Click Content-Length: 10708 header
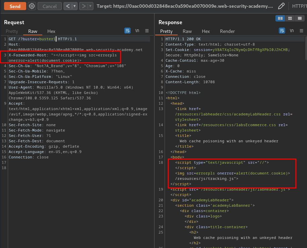307x248 pixels. [x=190, y=82]
